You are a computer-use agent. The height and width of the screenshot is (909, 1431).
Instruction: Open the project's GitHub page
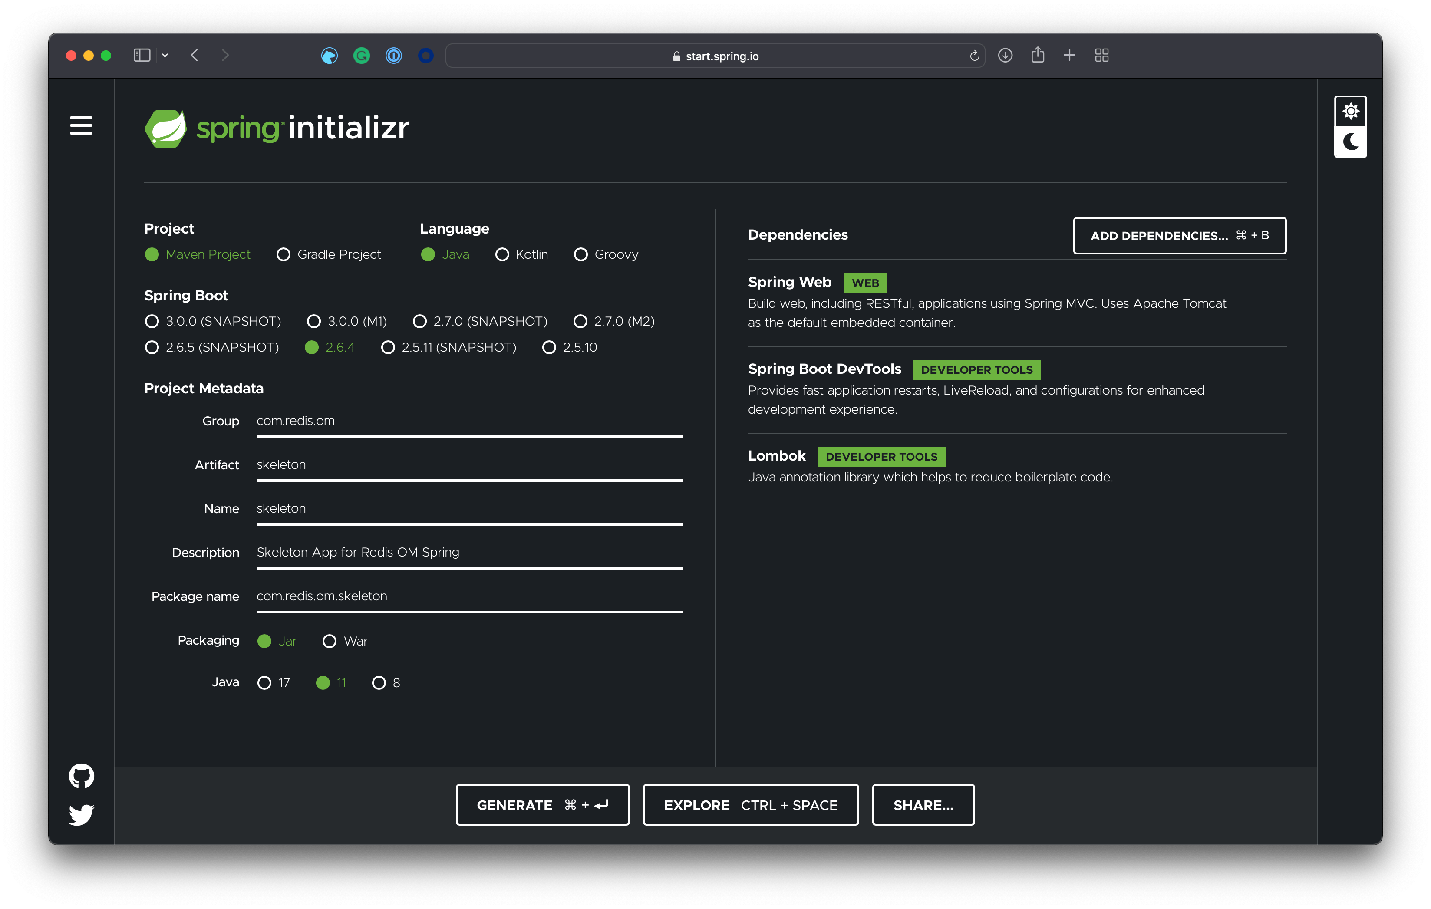pos(82,775)
